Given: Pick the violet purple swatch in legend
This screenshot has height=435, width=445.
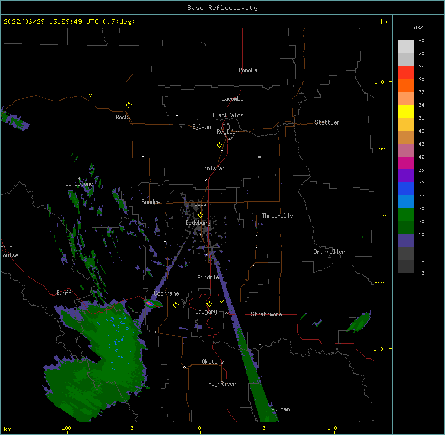Looking at the screenshot, I should pos(406,176).
